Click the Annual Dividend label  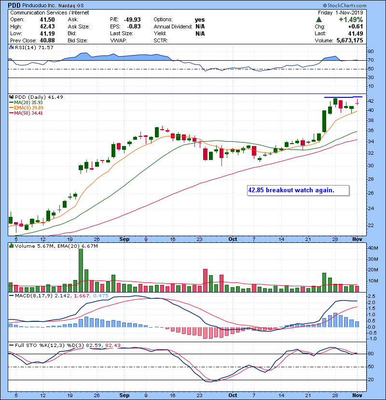pyautogui.click(x=173, y=27)
